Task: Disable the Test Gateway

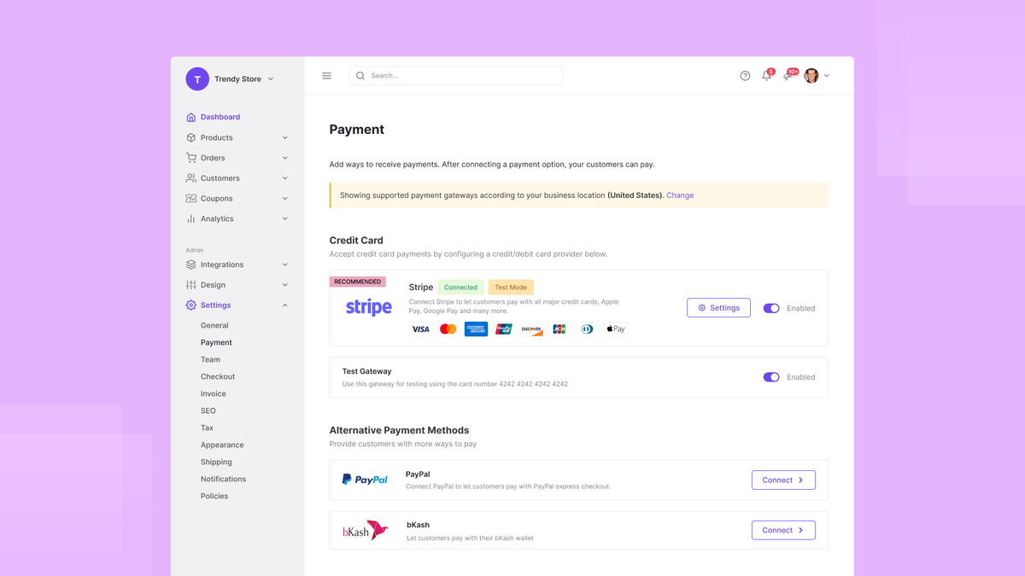Action: coord(771,376)
